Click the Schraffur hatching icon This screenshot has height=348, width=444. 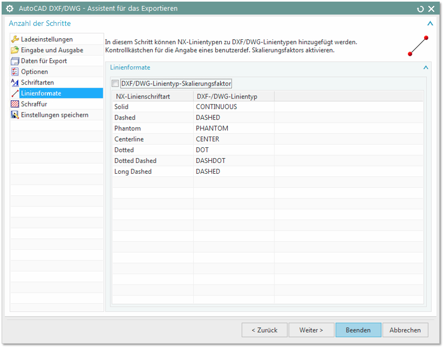15,104
